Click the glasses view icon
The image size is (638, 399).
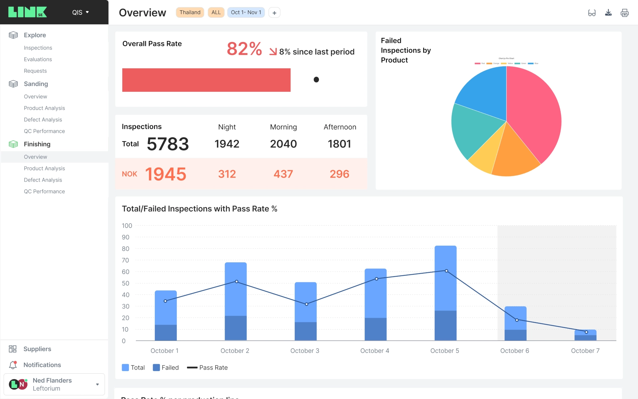click(591, 13)
